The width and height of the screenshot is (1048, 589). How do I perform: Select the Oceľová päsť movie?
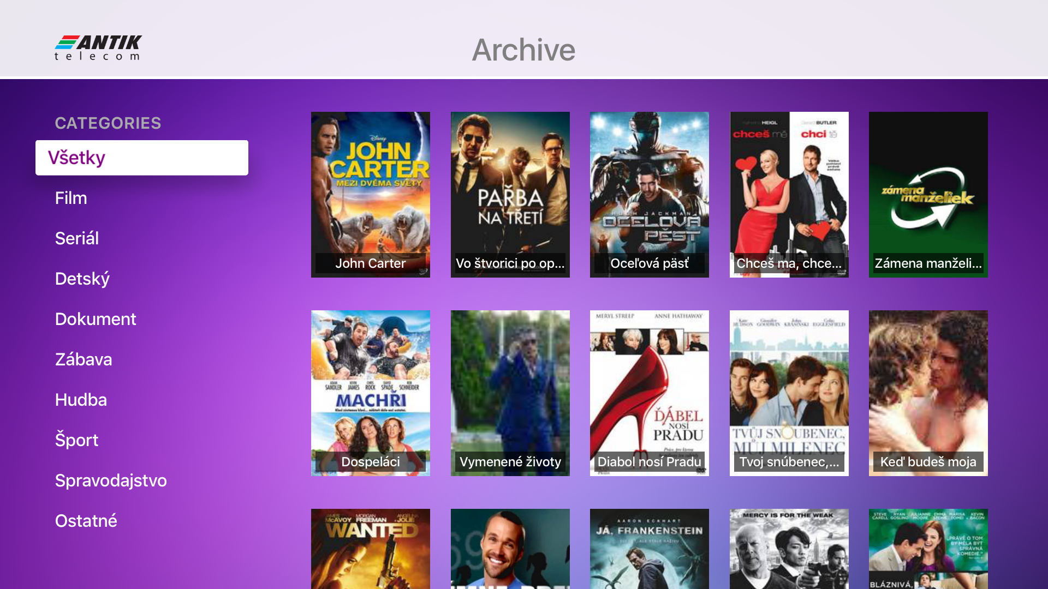click(x=650, y=195)
